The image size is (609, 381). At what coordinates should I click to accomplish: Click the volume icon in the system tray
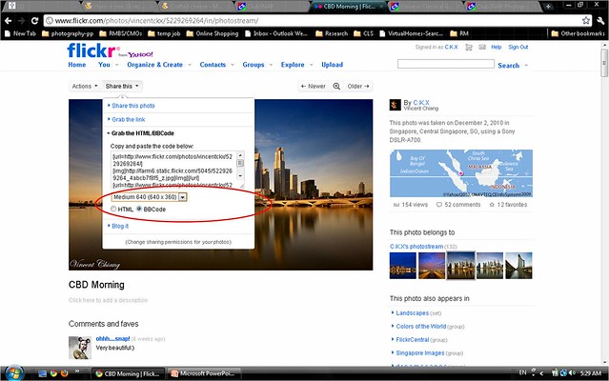point(572,372)
